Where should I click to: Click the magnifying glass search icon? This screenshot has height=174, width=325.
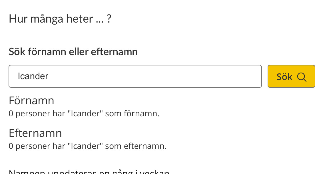pyautogui.click(x=302, y=77)
